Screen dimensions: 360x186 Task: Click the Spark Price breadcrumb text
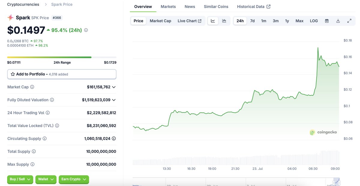pyautogui.click(x=62, y=4)
